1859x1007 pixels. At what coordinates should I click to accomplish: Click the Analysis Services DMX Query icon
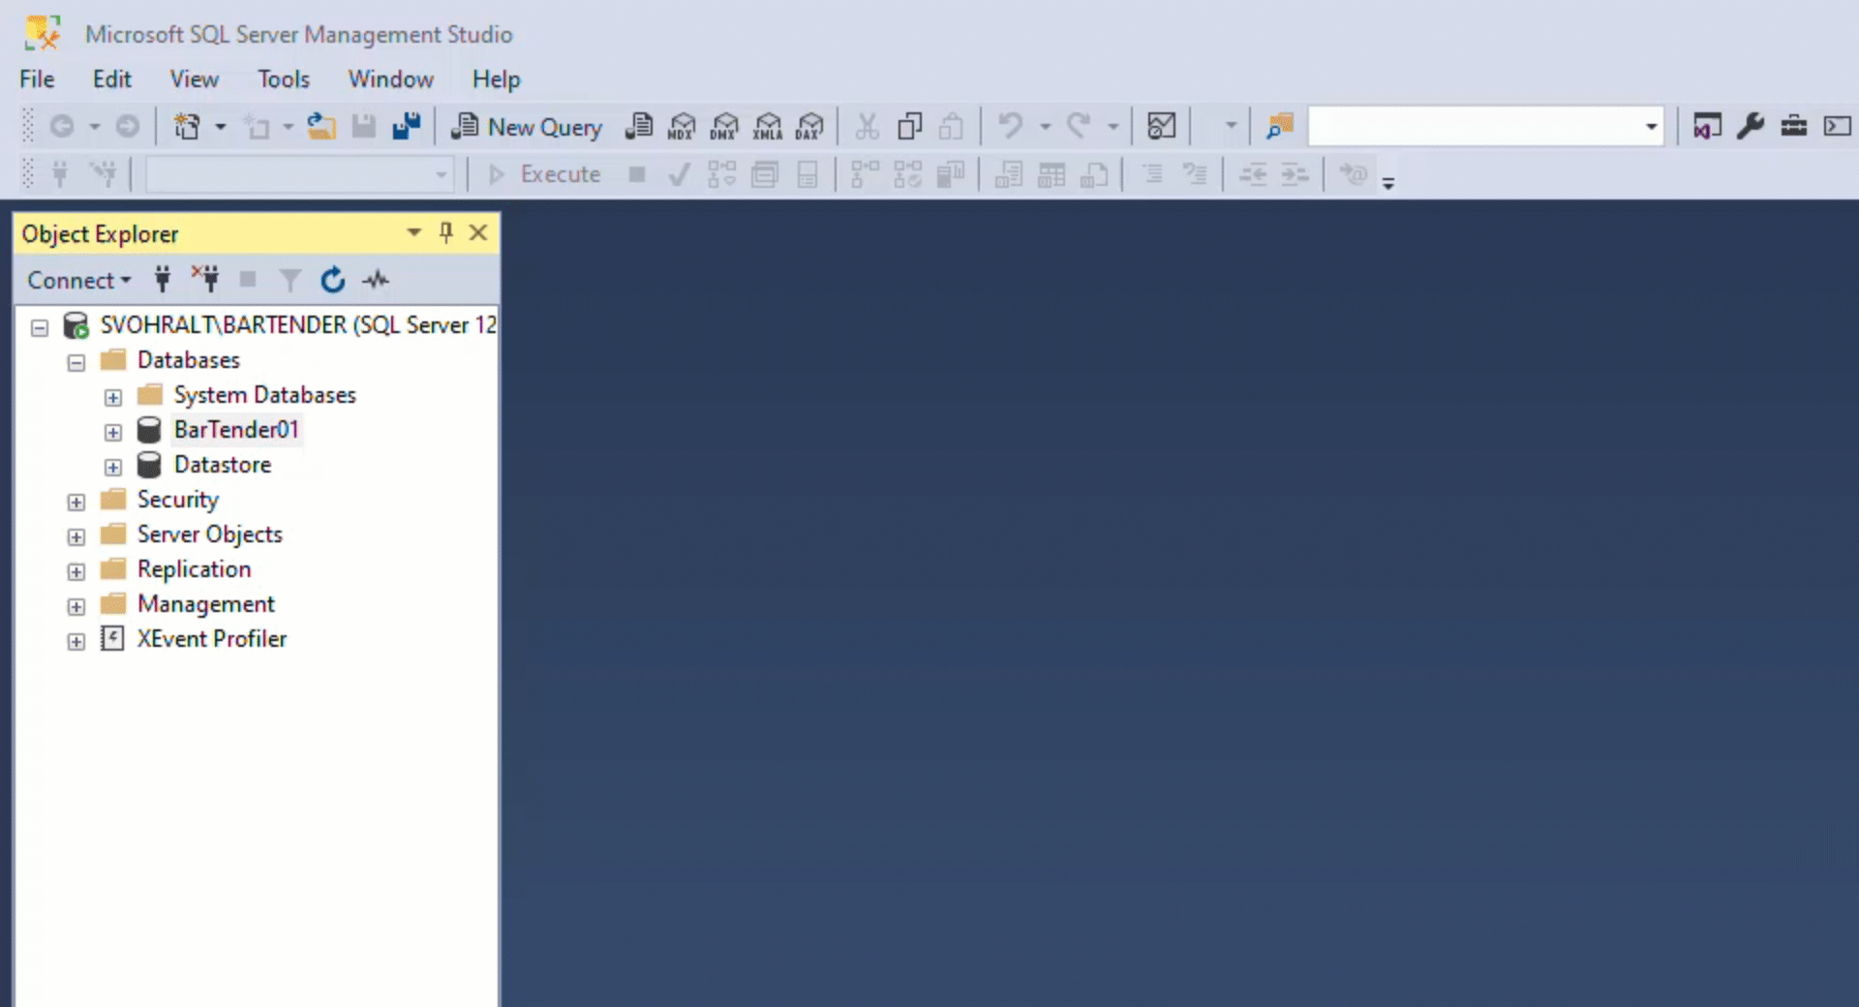click(x=724, y=127)
